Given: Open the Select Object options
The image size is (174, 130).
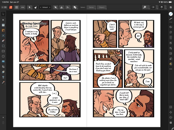Looking at the screenshot, I should point(101,7).
